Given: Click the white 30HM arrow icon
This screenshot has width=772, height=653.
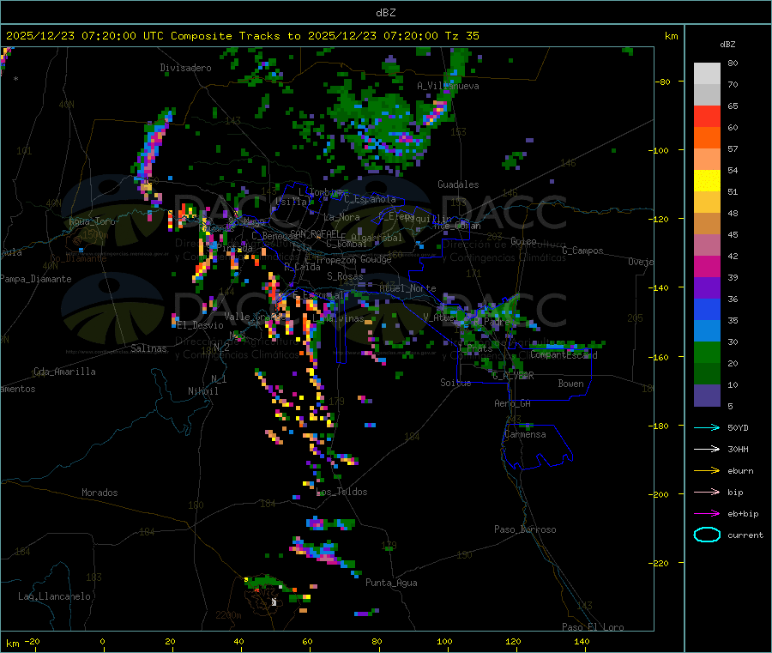Looking at the screenshot, I should tap(707, 449).
